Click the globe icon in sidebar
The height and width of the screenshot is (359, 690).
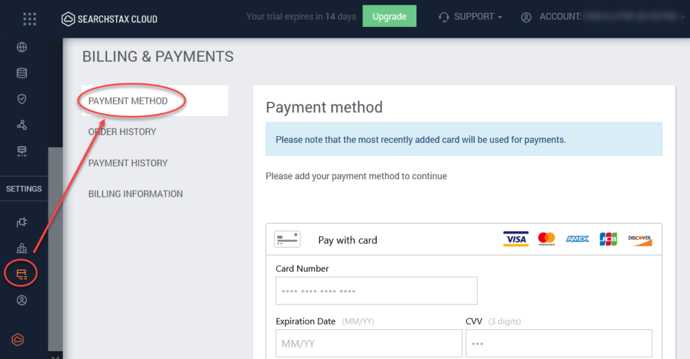coord(22,47)
